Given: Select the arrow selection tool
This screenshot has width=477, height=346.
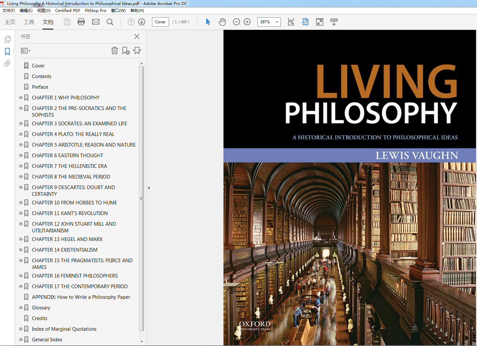Looking at the screenshot, I should click(208, 22).
